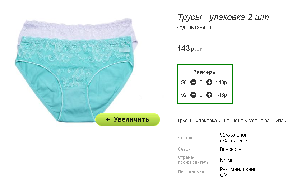Viewport: 287px width, 181px height.
Task: Decrease quantity for size 52
Action: coord(193,95)
